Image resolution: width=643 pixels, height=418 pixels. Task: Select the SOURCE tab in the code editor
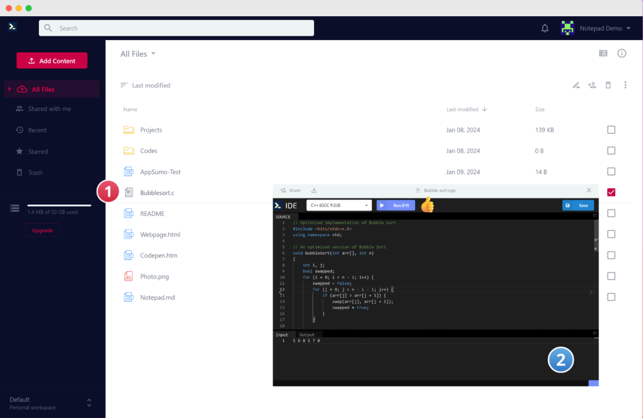point(283,215)
